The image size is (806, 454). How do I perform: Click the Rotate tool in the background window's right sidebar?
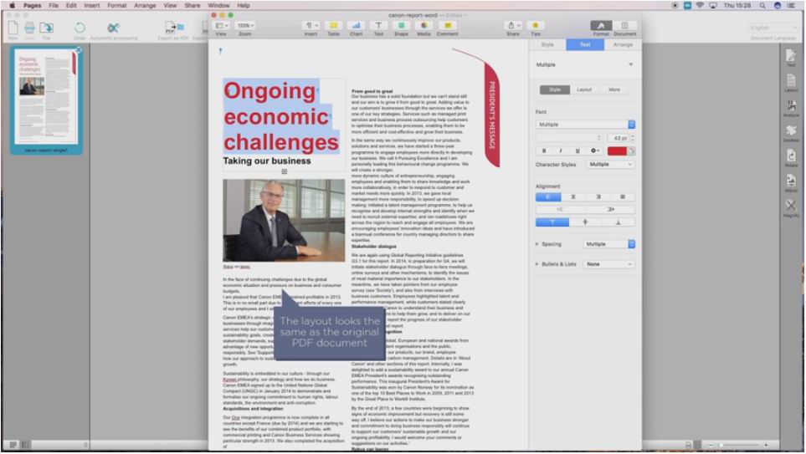(791, 158)
